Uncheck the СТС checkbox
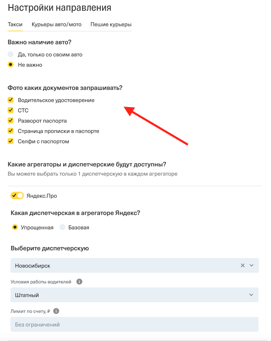The width and height of the screenshot is (271, 341). [x=11, y=110]
